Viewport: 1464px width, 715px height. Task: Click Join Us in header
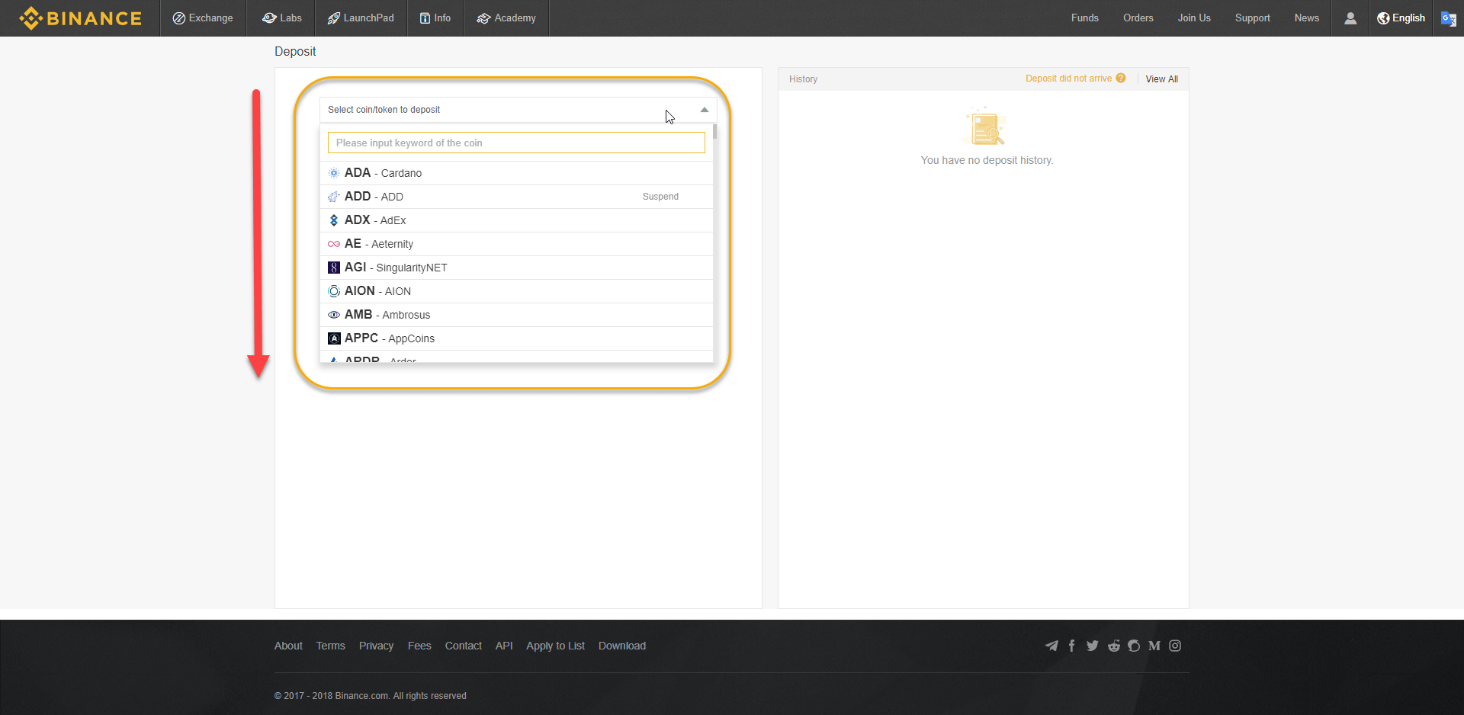1194,18
